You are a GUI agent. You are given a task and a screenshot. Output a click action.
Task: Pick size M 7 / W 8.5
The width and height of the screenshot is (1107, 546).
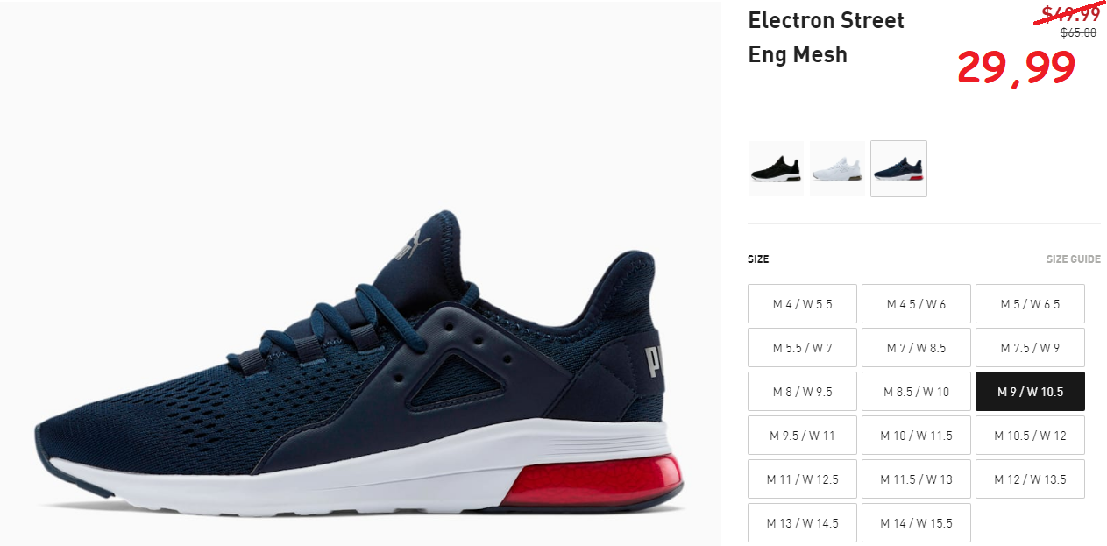tap(916, 348)
